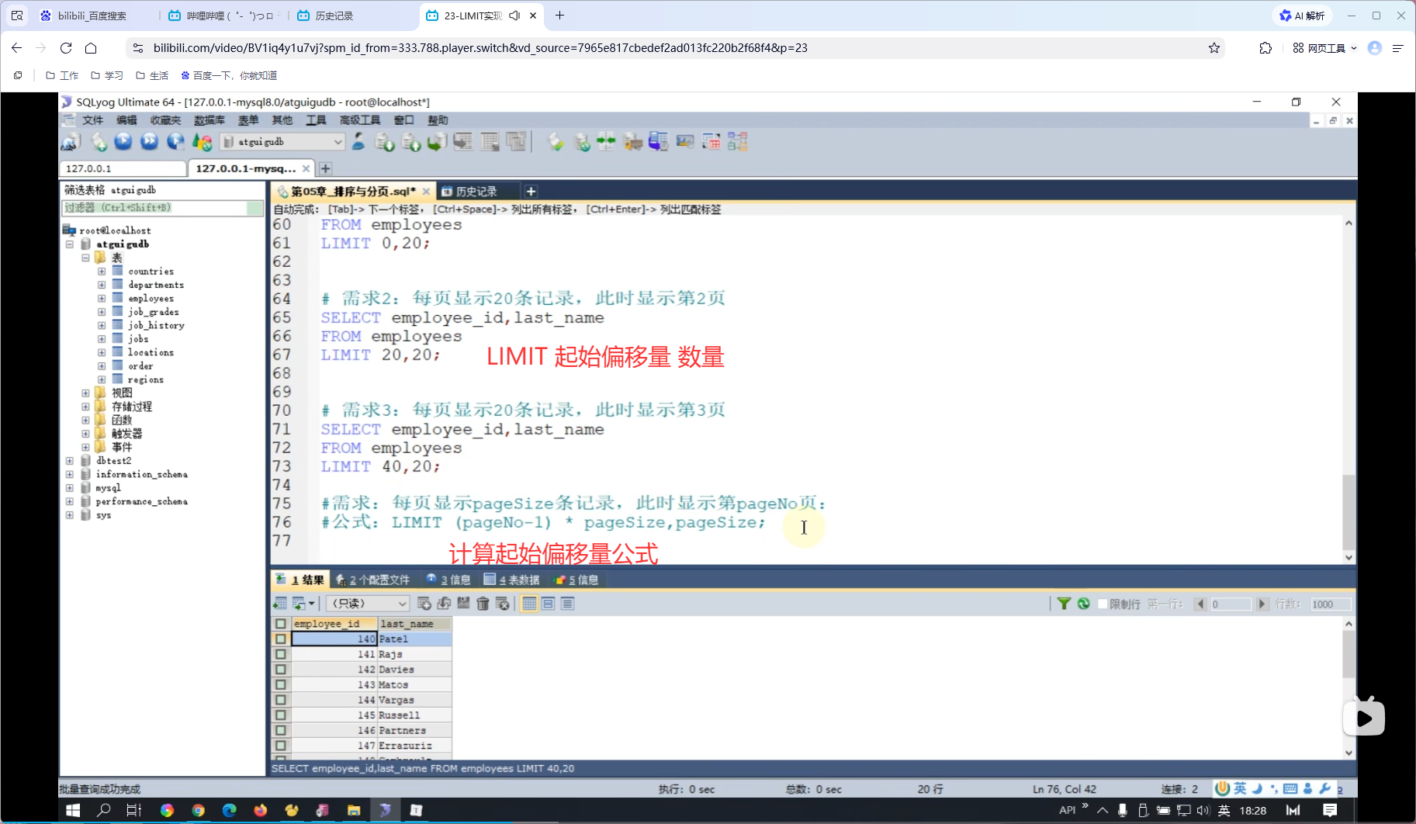Click the add new query tab plus button

pos(531,192)
